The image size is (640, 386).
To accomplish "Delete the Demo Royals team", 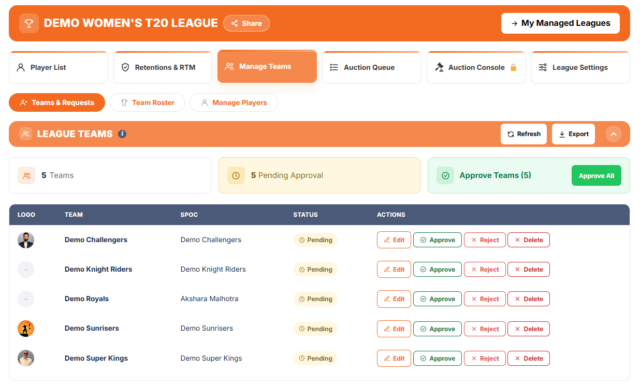I will point(529,299).
